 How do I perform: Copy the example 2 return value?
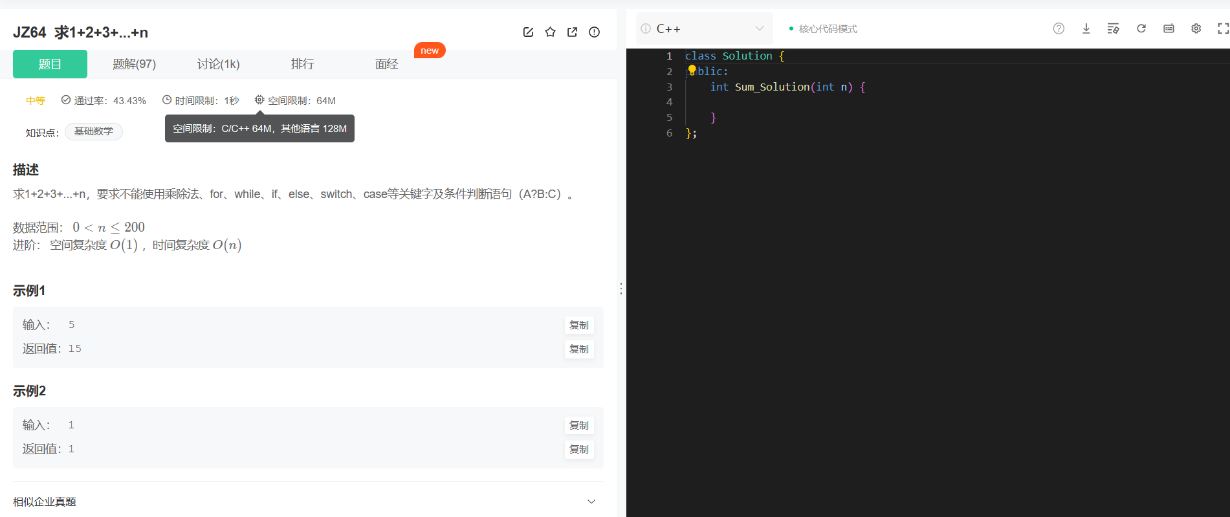click(x=579, y=449)
